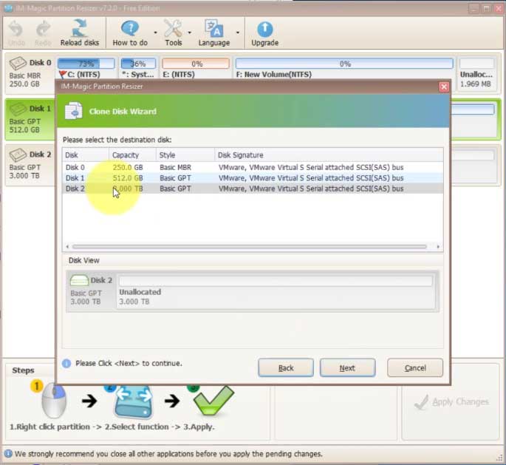The width and height of the screenshot is (506, 465).
Task: Click the Disk 1 drive icon in main window
Action: pyautogui.click(x=18, y=109)
